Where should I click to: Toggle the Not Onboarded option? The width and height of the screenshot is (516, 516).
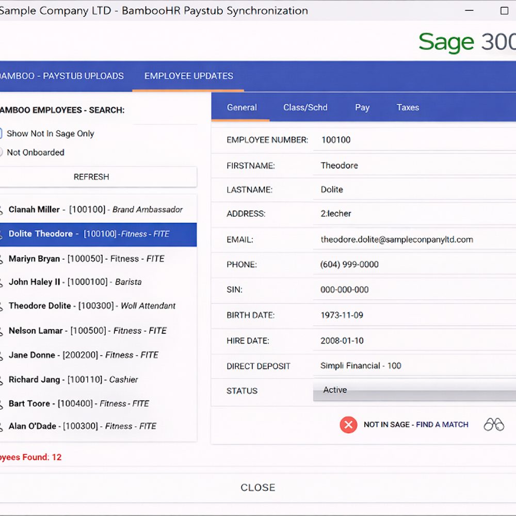coord(1,152)
